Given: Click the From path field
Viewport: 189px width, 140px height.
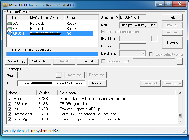Looking at the screenshot, I should click(51, 83).
